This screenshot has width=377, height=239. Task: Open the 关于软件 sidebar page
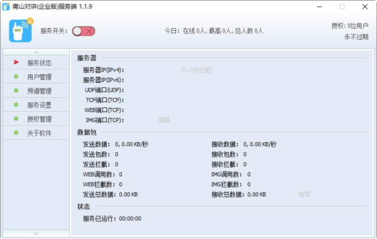pos(36,133)
